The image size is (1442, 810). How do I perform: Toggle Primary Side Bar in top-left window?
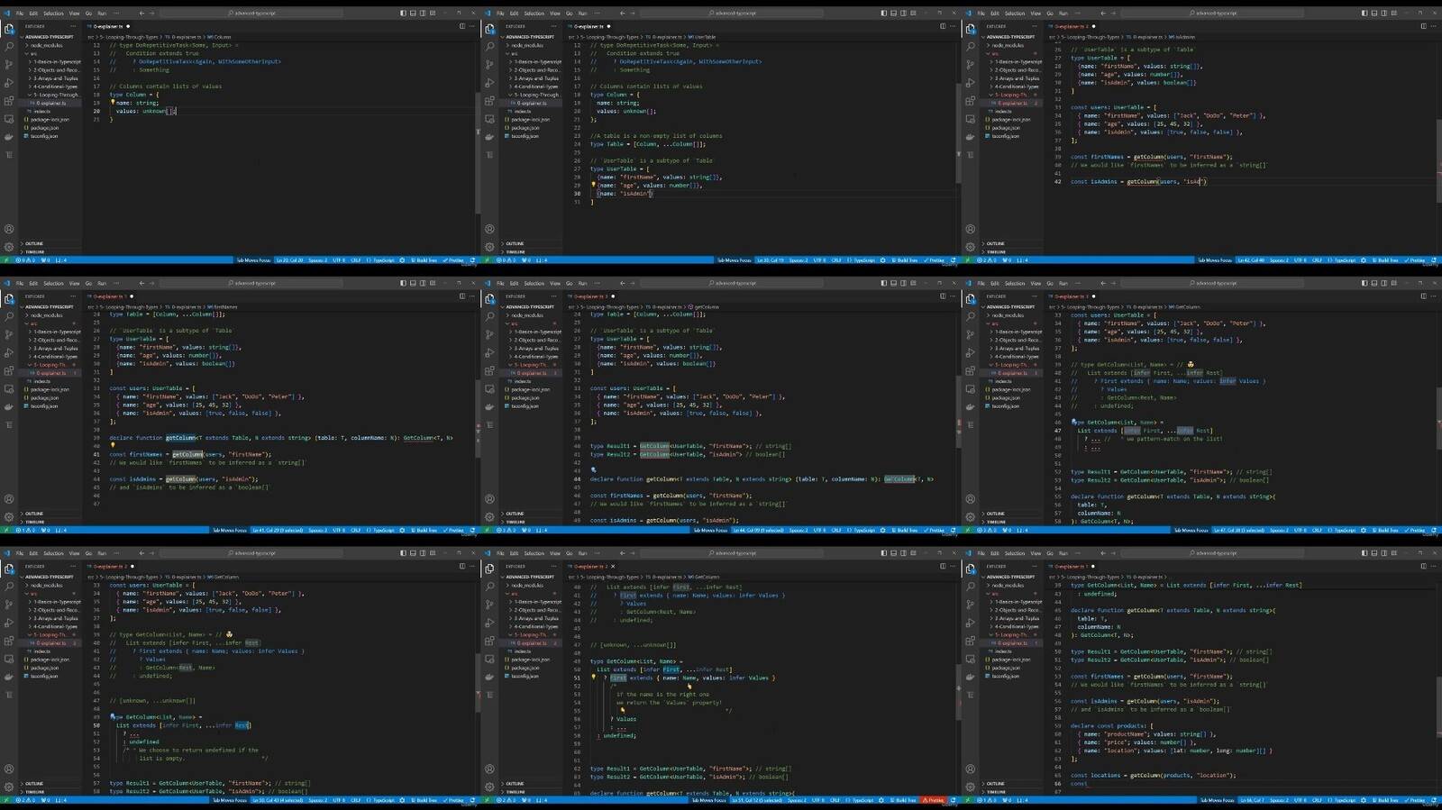point(403,14)
